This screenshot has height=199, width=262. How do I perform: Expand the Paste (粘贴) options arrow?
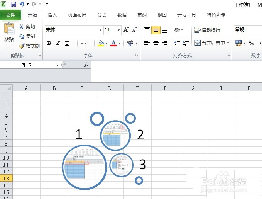[9, 46]
